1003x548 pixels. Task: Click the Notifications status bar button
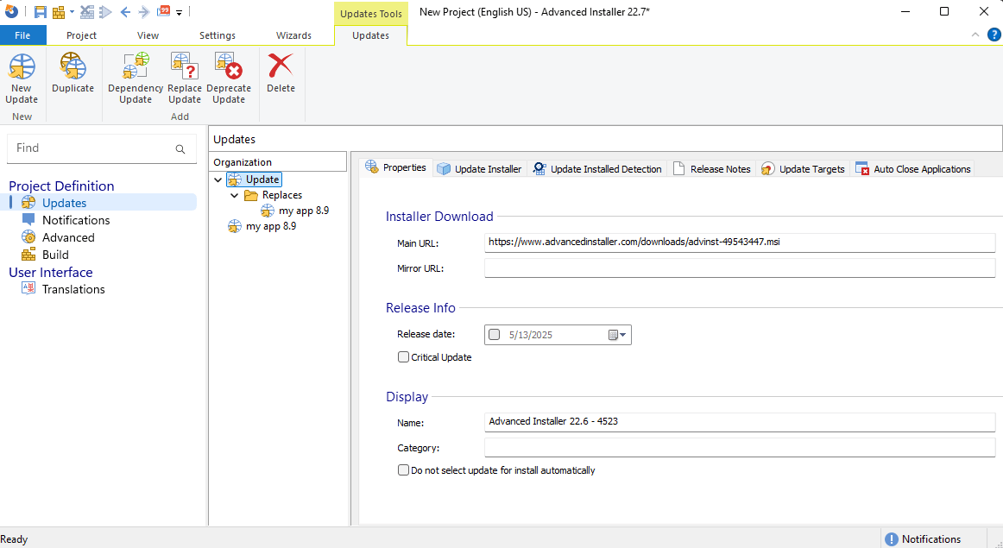(923, 539)
